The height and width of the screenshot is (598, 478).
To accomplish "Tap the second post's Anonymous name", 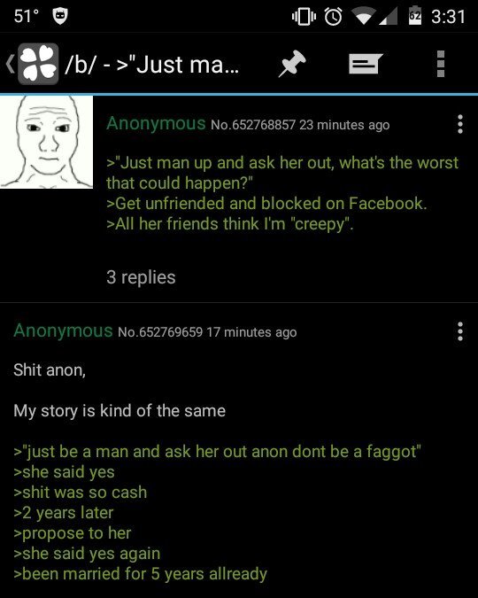I will (63, 330).
